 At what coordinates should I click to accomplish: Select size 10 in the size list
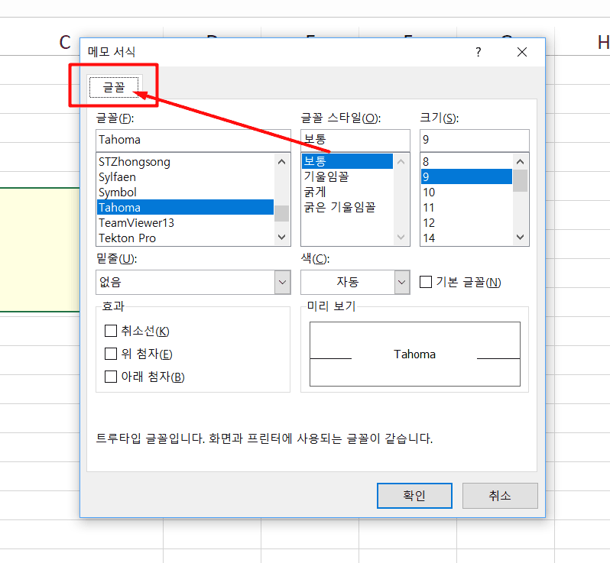(x=466, y=192)
